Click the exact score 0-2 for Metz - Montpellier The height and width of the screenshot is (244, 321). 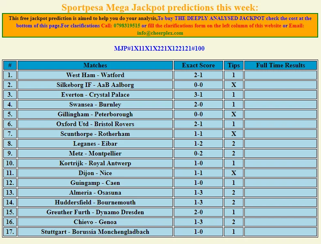pyautogui.click(x=198, y=153)
